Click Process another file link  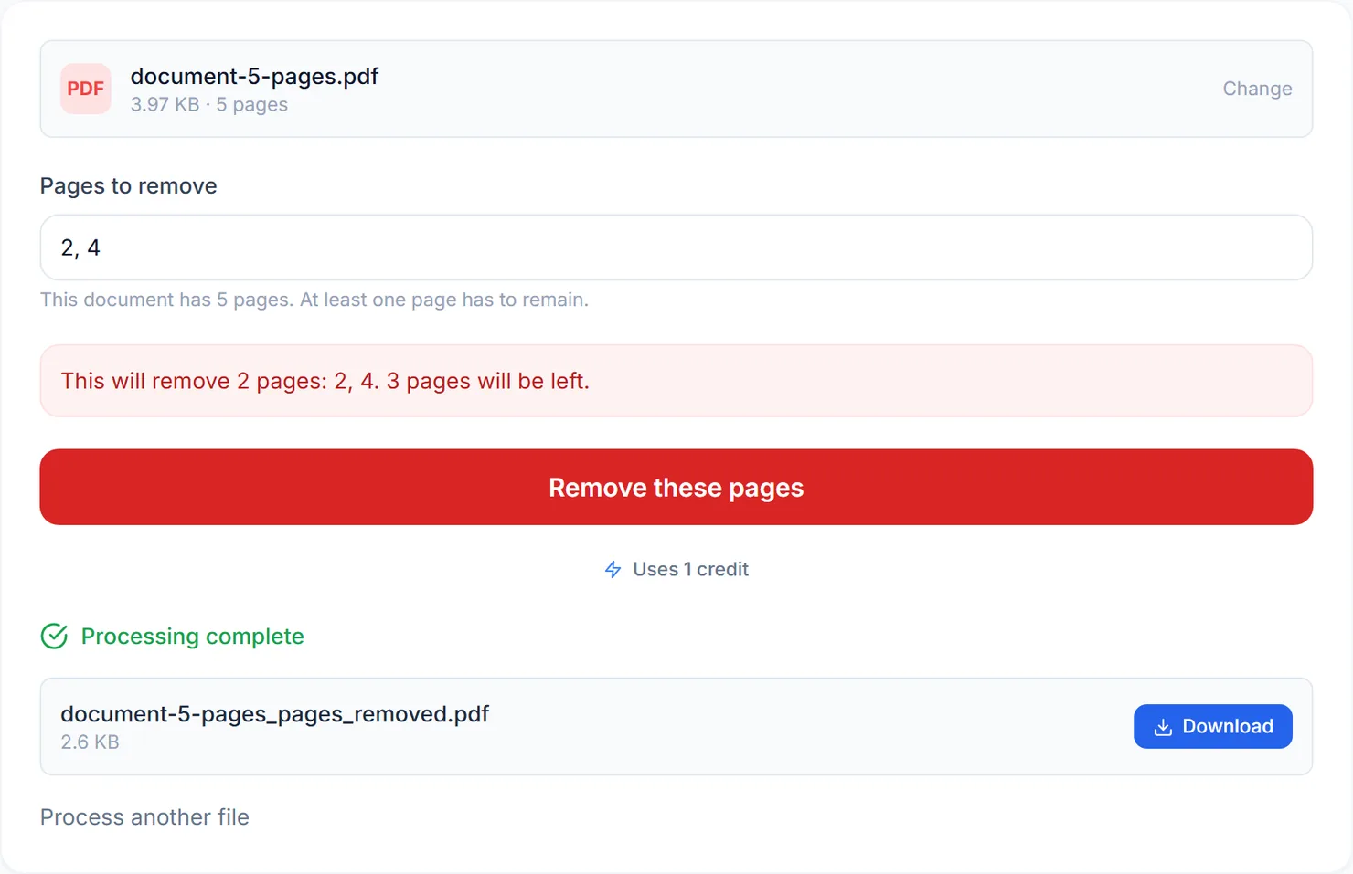coord(144,816)
